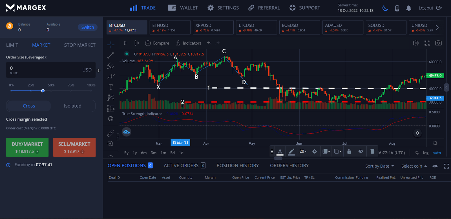Toggle the hide values eye icon in positions

(435, 166)
